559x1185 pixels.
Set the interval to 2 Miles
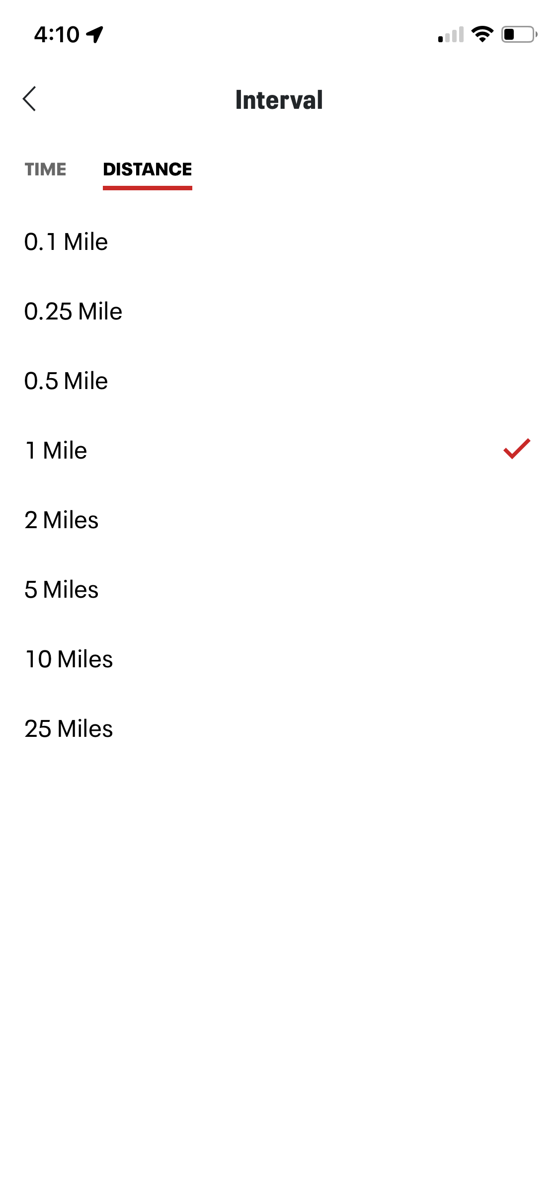click(62, 520)
